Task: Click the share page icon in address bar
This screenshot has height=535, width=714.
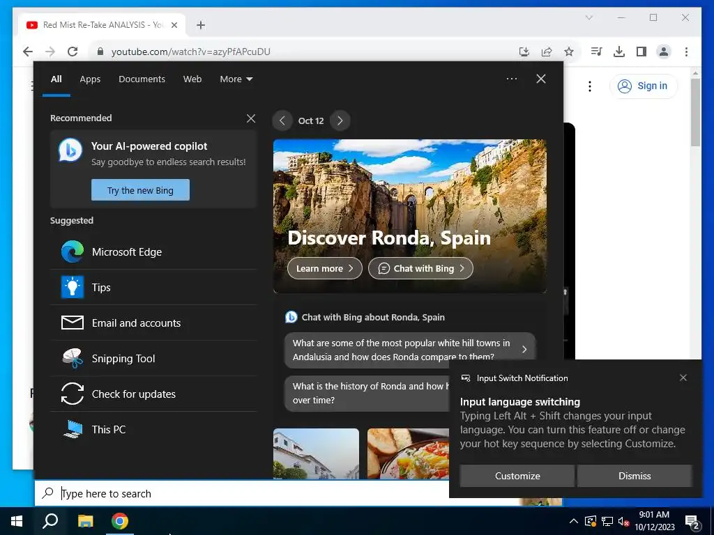Action: pyautogui.click(x=547, y=52)
